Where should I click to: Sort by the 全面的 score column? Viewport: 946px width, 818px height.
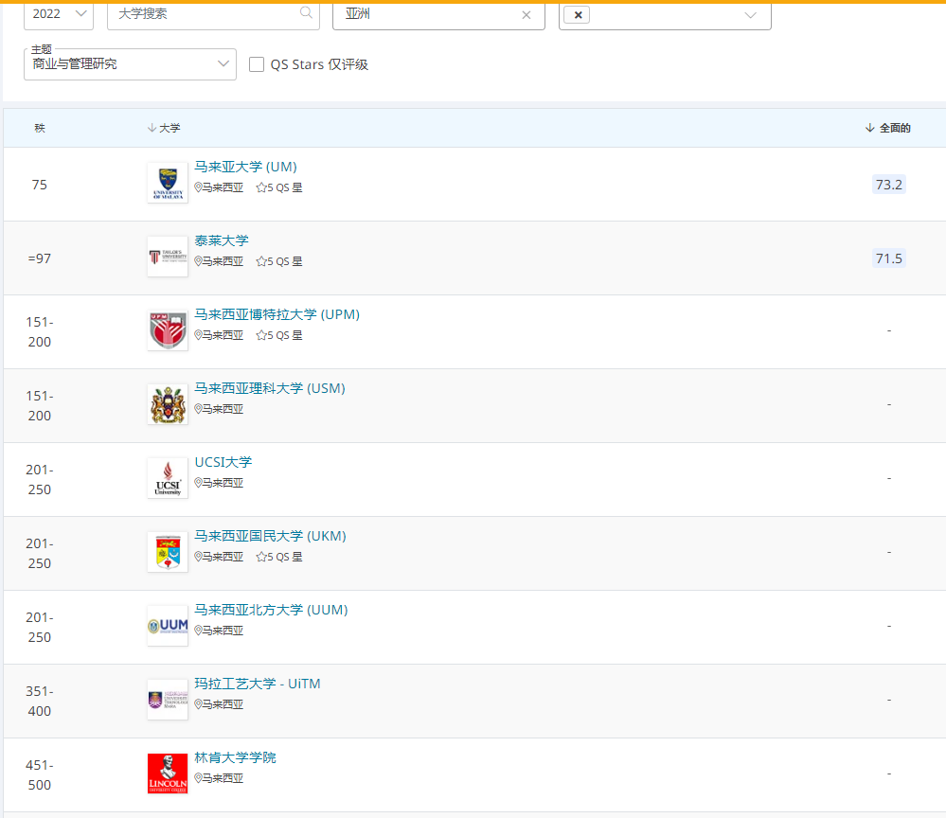click(888, 128)
